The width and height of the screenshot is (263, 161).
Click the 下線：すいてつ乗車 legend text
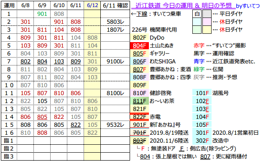[x=158, y=14]
